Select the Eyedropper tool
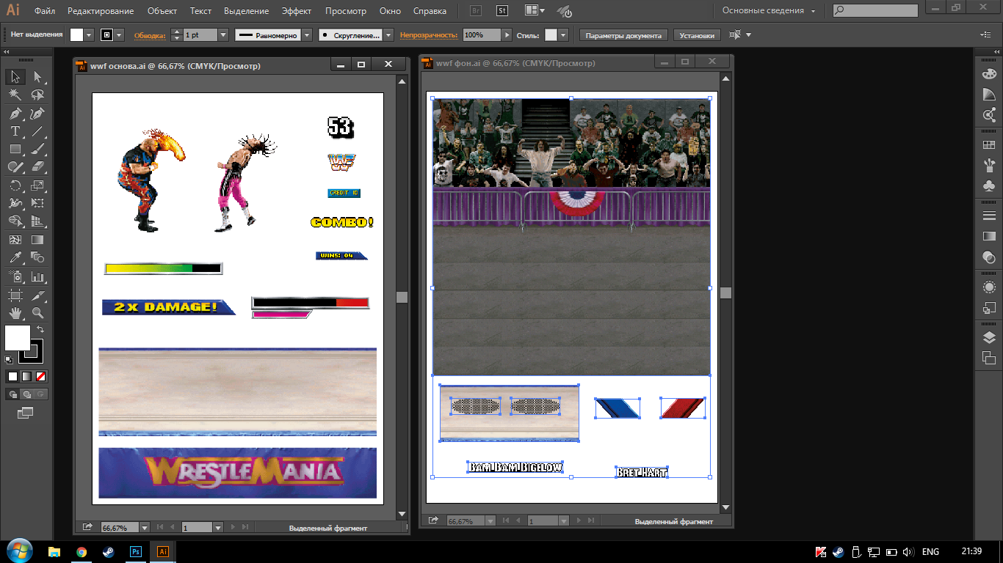Screen dimensions: 1003x563 (15, 257)
